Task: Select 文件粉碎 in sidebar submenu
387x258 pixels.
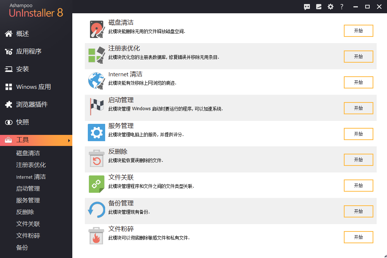Action: click(x=28, y=236)
